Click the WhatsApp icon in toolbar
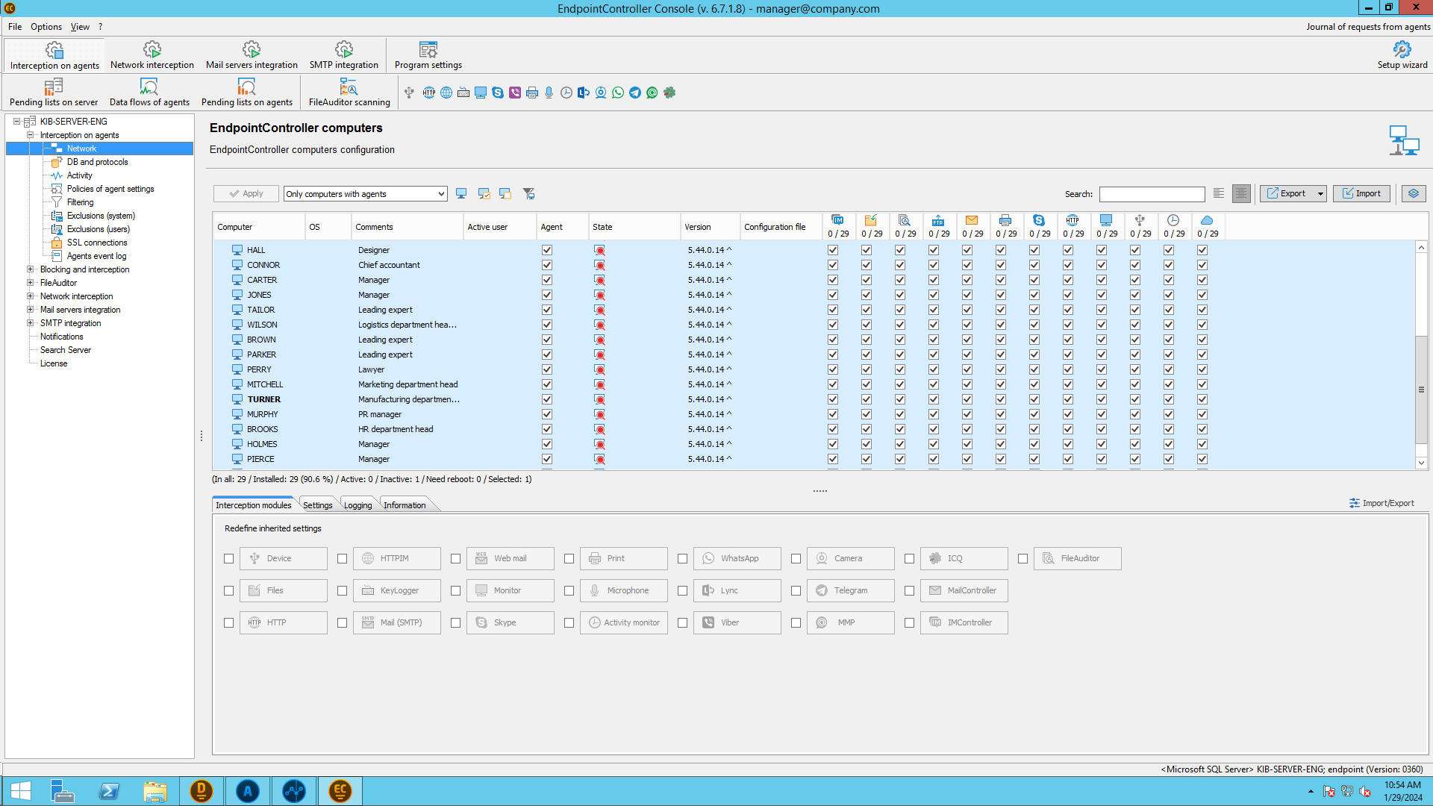Screen dimensions: 1433x806 (x=618, y=93)
